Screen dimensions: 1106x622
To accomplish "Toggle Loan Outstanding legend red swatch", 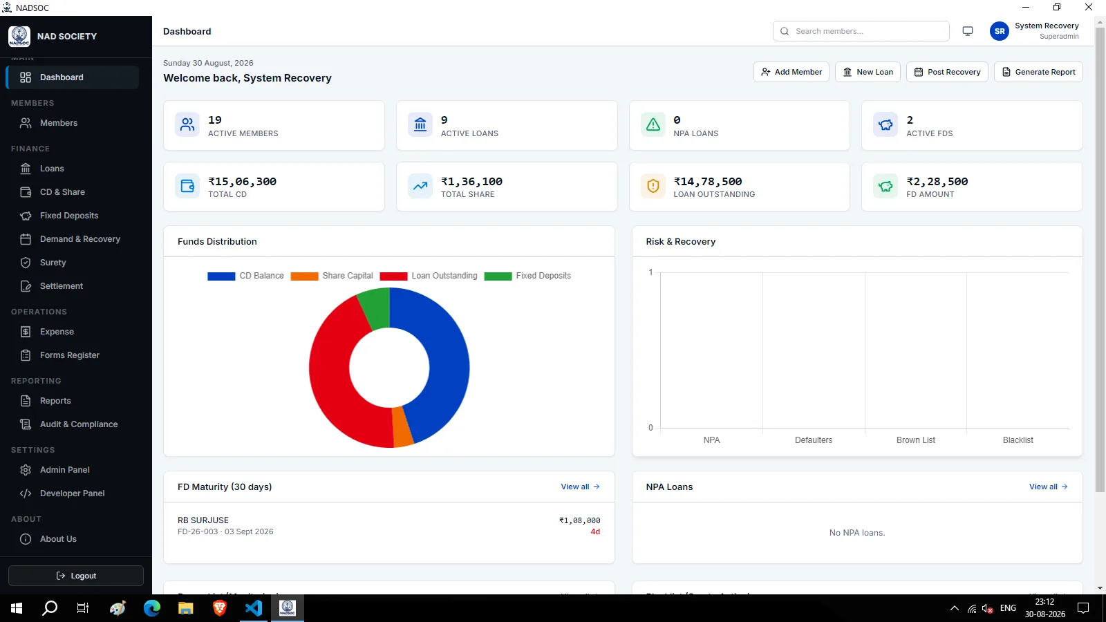I will click(x=393, y=276).
